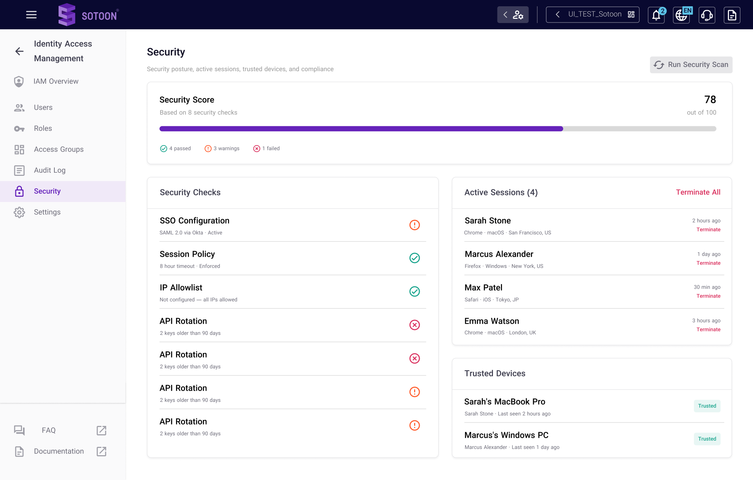Open IAM Settings

pyautogui.click(x=63, y=212)
